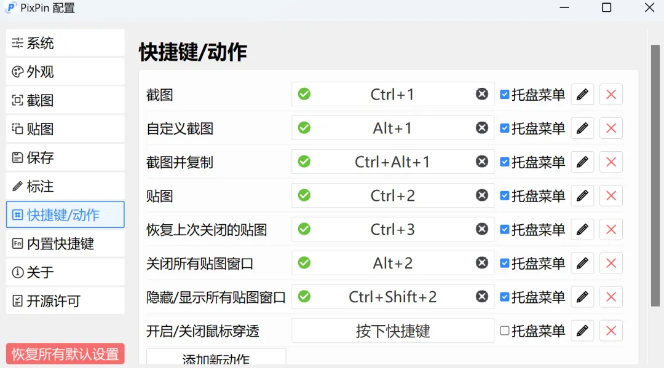Go to the 标注 settings section

[x=65, y=186]
